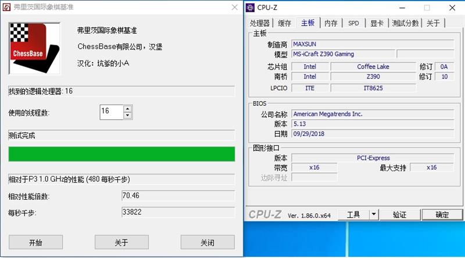Viewport: 465px width, 258px height.
Task: Click the 关于 button in Fritz benchmark
Action: (x=121, y=242)
